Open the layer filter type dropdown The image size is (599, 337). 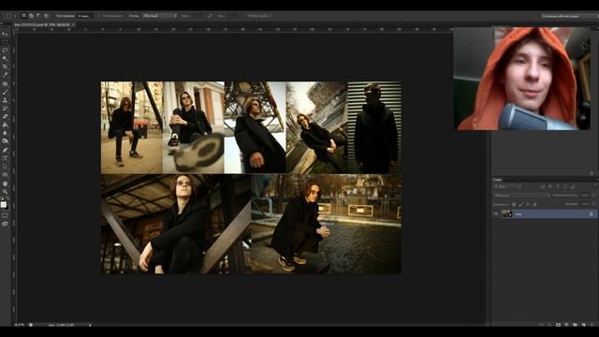[507, 186]
